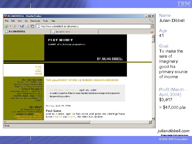Screen dimensions: 192x144
Task: Open the 'Unreal Estate Boom' article link
Action: pos(28,116)
